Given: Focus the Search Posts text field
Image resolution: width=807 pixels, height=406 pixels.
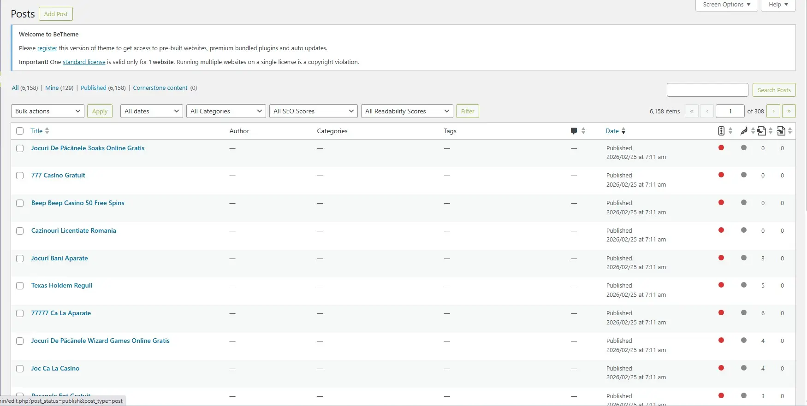Looking at the screenshot, I should coord(707,90).
